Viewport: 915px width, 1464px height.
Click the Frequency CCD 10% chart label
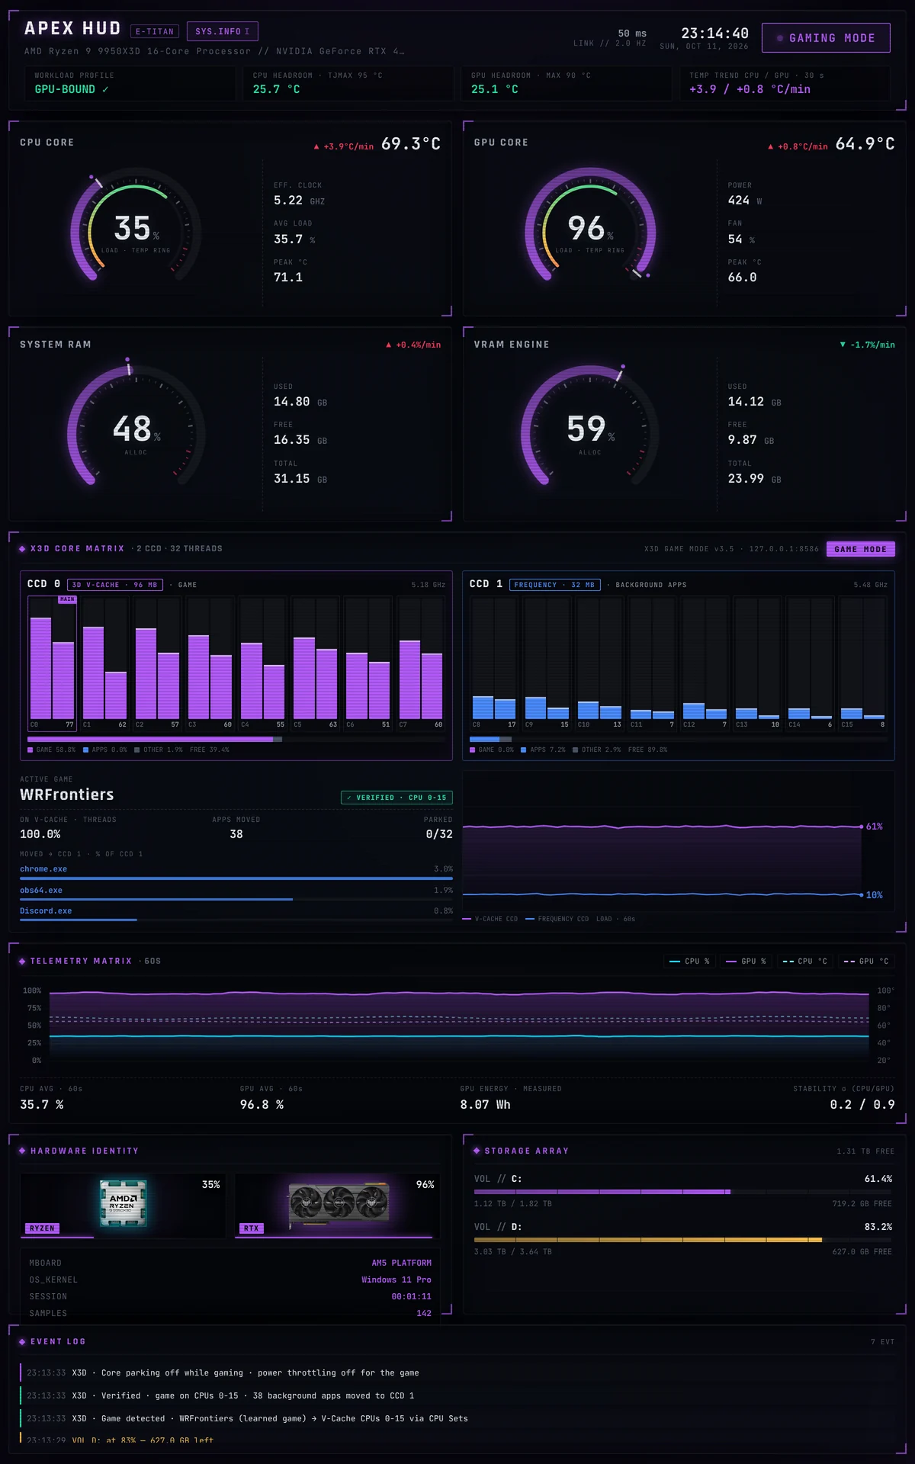(875, 895)
